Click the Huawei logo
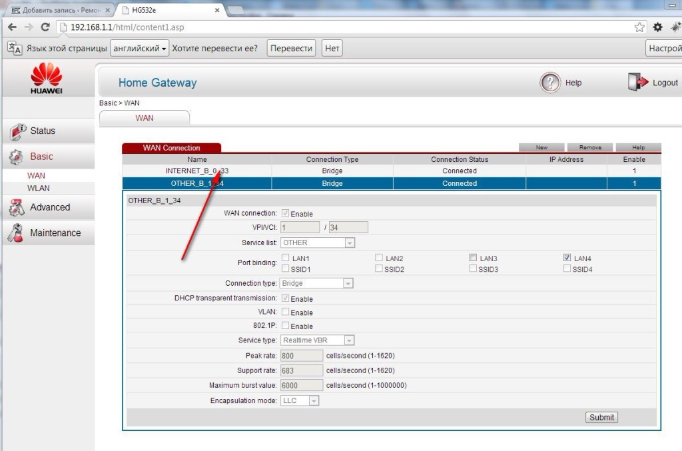This screenshot has width=682, height=451. coord(47,78)
